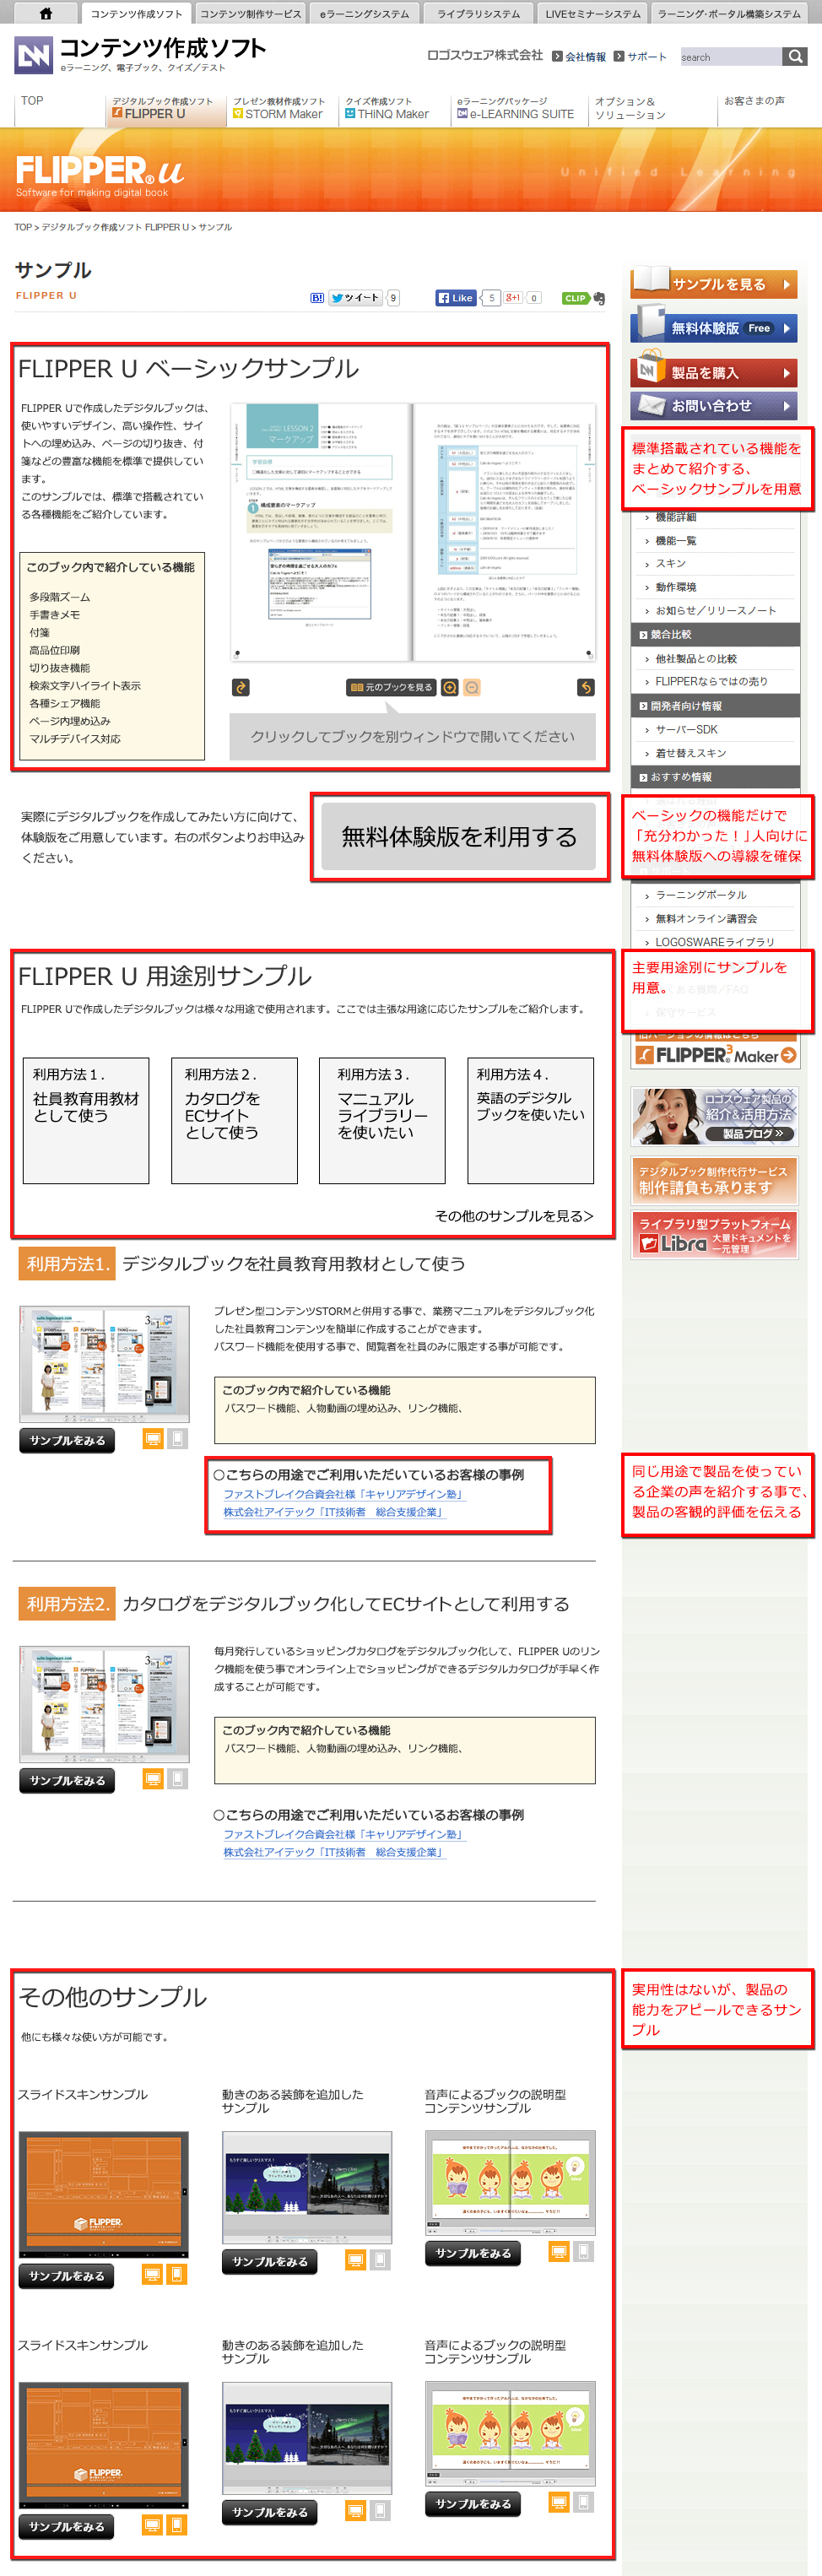
Task: Open the eラーニングシステム top tab
Action: (364, 14)
